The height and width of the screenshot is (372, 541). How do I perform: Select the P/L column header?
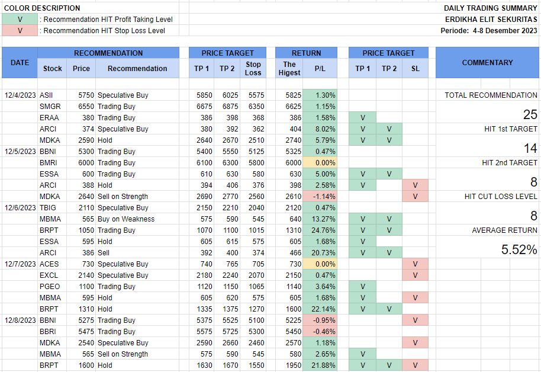coord(320,69)
